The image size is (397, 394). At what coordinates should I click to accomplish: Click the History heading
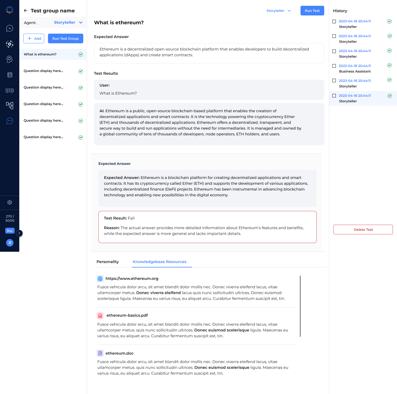[x=340, y=11]
